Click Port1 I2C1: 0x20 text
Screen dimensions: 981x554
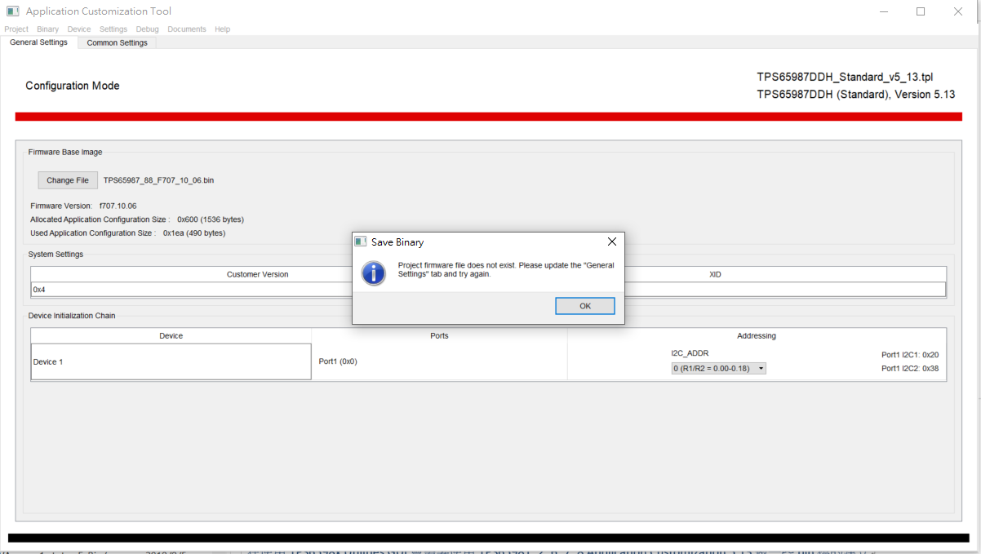pos(910,355)
